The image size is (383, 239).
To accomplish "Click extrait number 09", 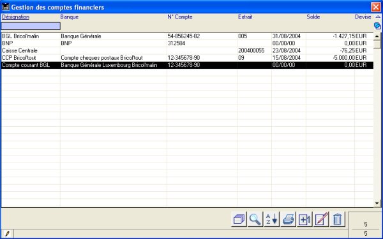I will (241, 58).
